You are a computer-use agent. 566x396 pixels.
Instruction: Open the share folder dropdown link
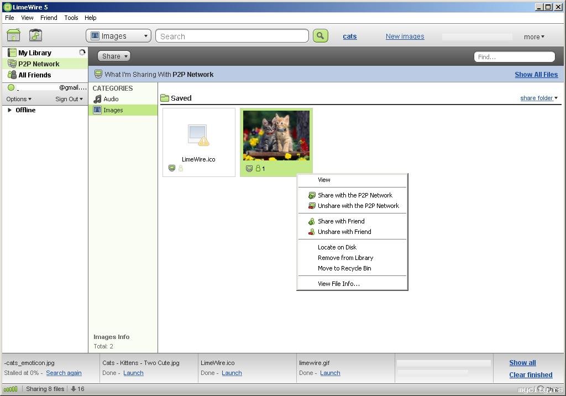(x=539, y=98)
